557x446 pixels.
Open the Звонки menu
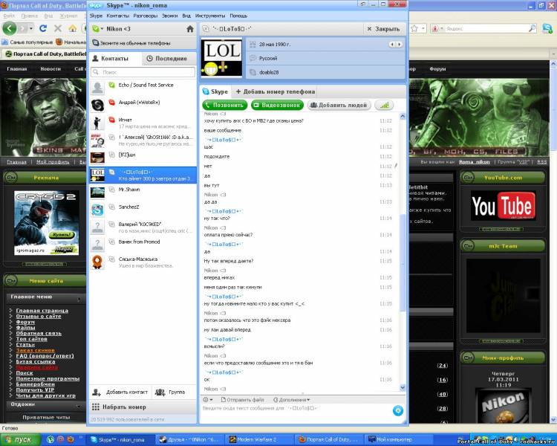pyautogui.click(x=170, y=16)
